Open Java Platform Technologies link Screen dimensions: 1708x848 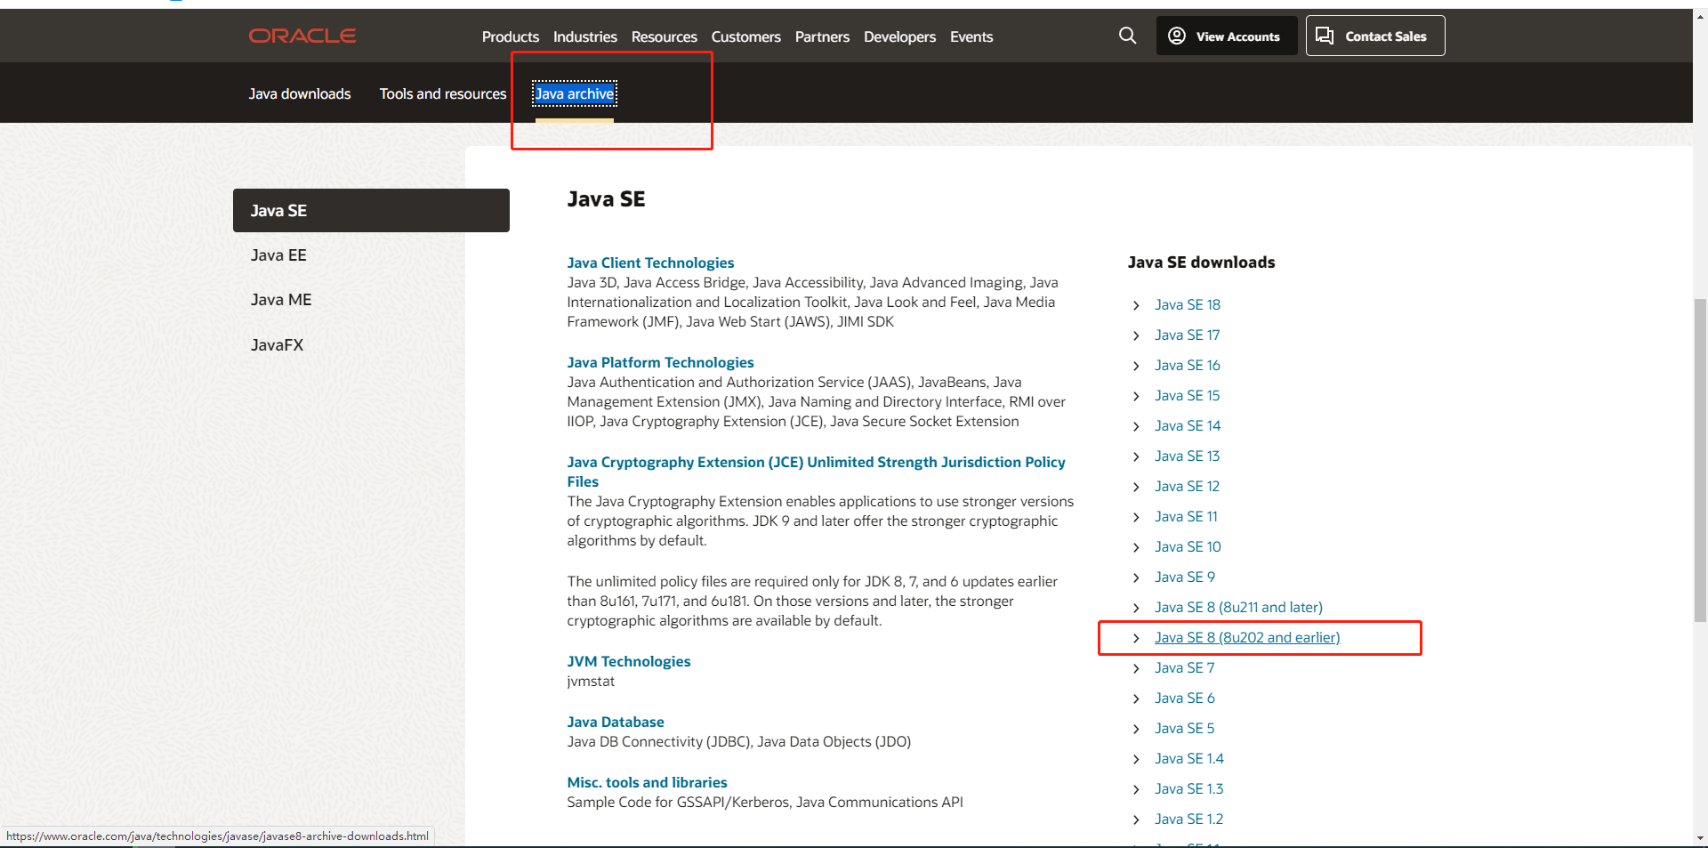pos(660,362)
